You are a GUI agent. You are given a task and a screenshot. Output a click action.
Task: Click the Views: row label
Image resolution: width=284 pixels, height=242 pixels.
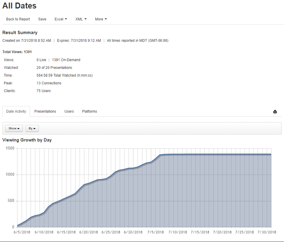9,60
